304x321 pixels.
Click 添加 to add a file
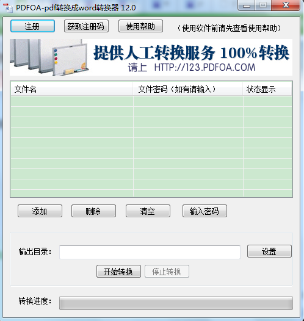[x=40, y=211]
